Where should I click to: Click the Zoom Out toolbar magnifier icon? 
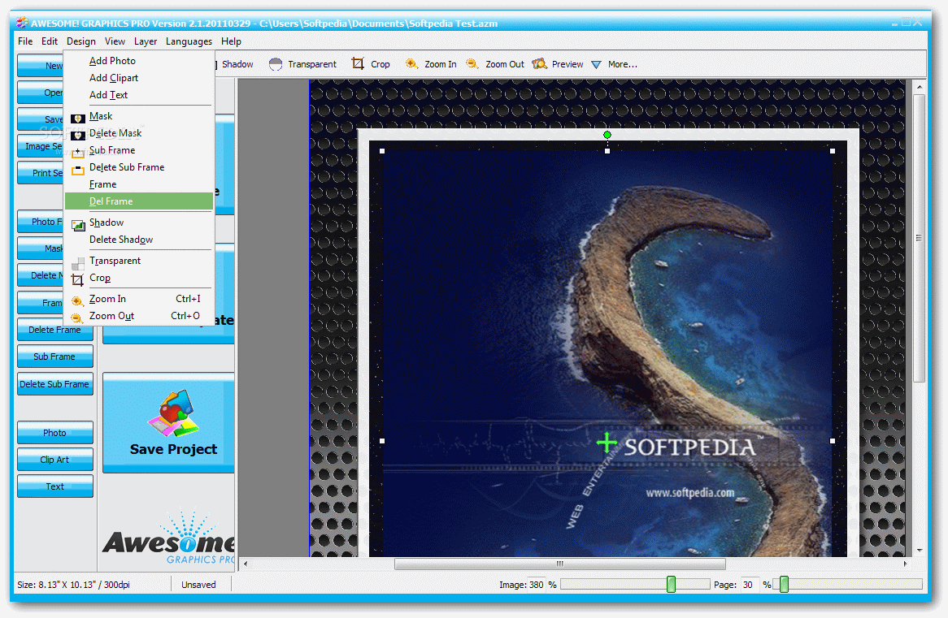point(472,63)
